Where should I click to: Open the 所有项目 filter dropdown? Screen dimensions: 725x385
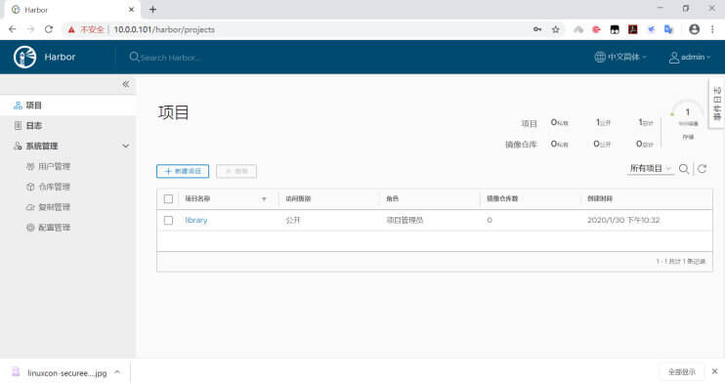650,168
